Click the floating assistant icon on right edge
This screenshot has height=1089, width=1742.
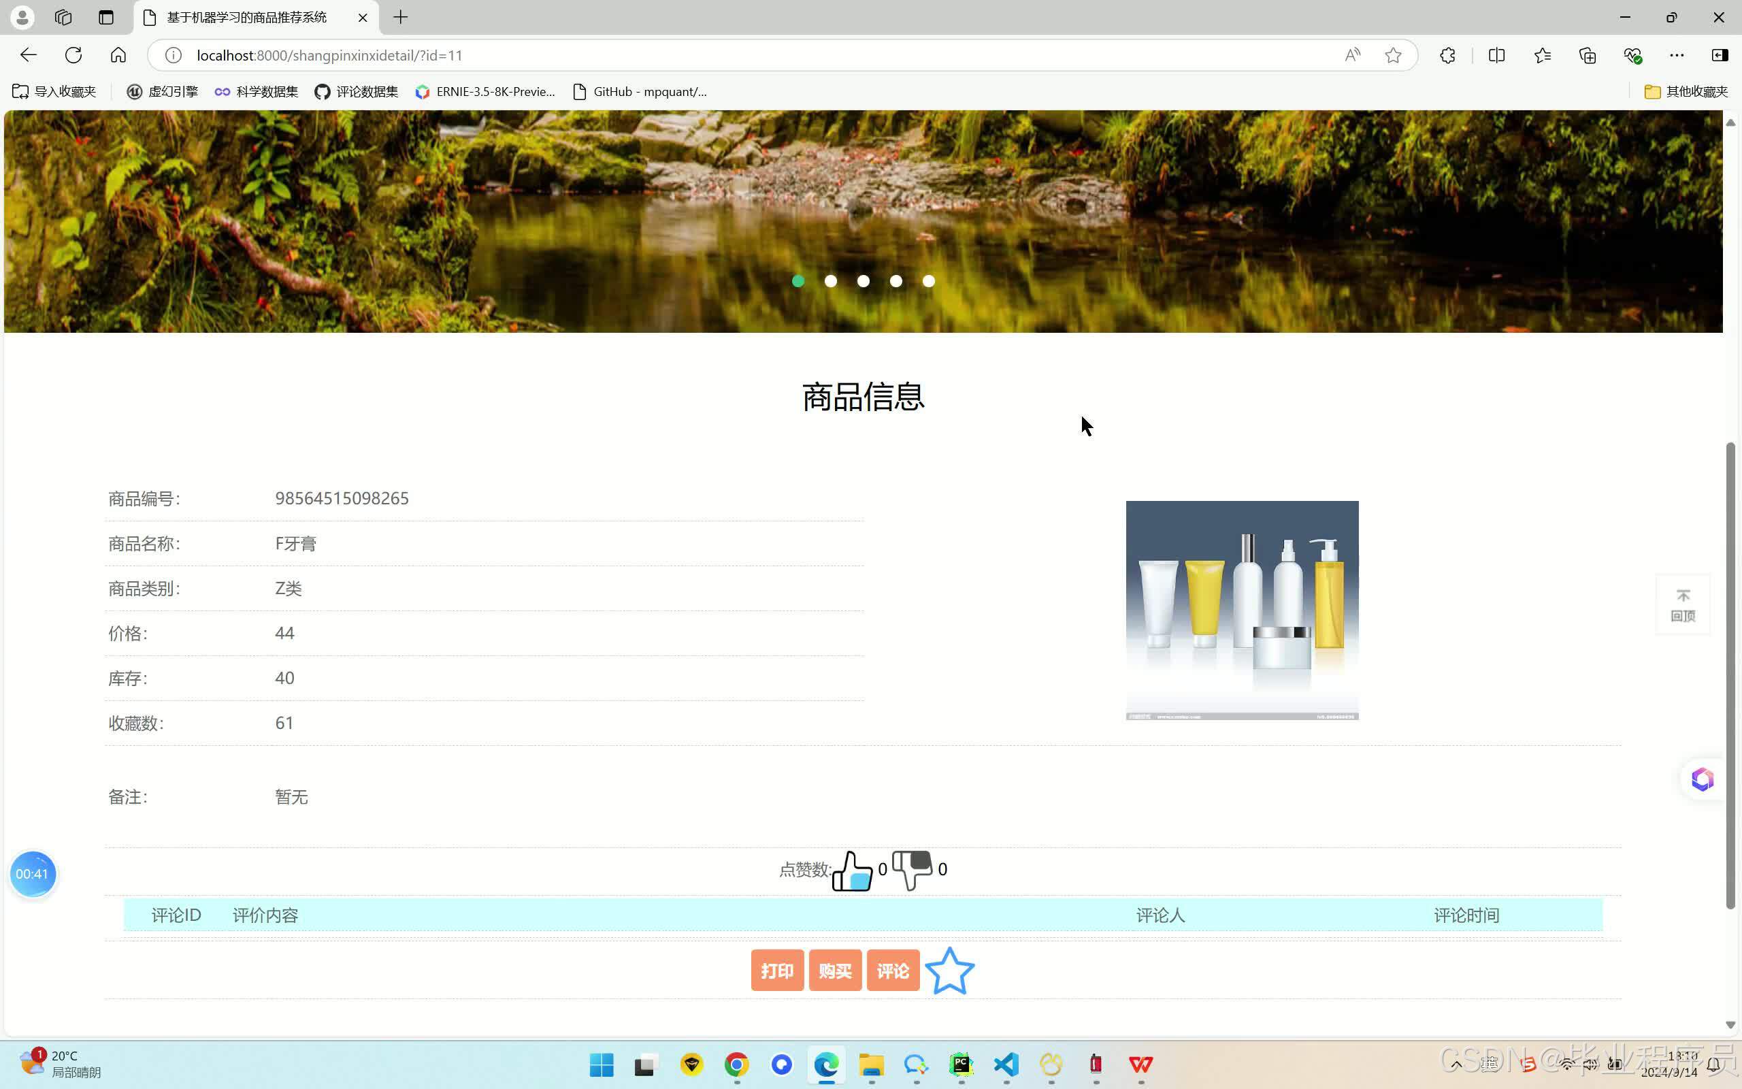pos(1702,779)
